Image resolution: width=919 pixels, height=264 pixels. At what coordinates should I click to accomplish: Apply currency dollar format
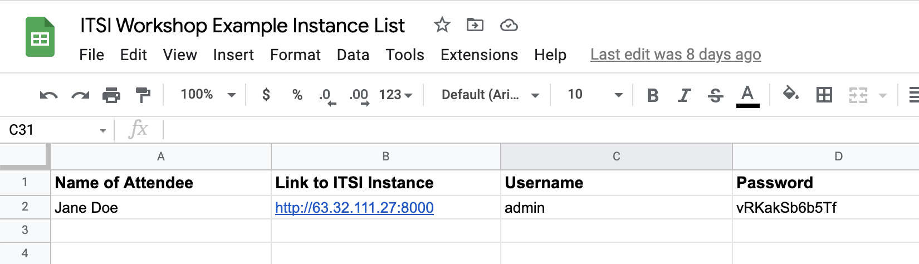click(x=266, y=95)
